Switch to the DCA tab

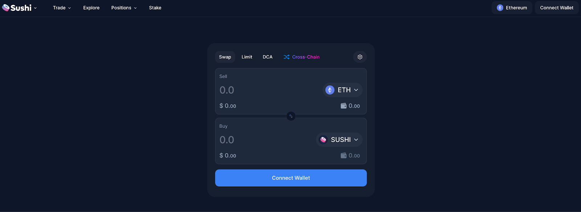[x=268, y=57]
